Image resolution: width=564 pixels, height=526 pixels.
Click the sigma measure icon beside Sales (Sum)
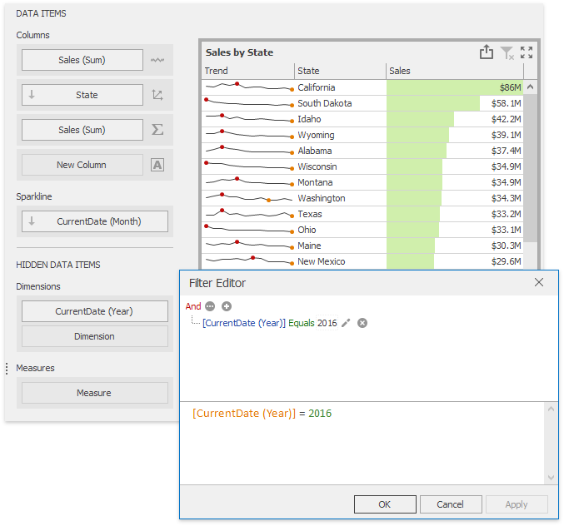tap(157, 130)
